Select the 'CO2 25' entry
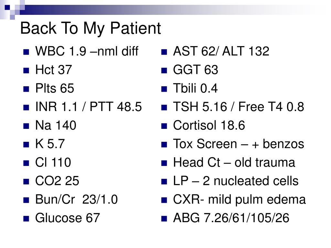This screenshot has height=248, width=331. [57, 181]
